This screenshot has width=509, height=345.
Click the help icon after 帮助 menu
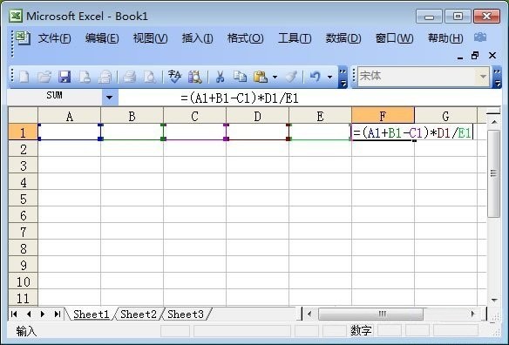point(480,37)
